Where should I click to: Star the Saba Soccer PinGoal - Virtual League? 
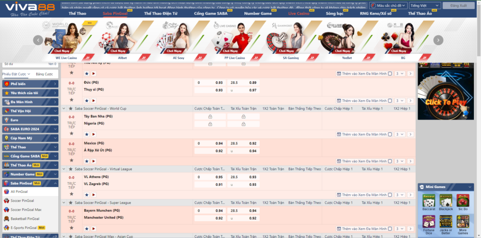70,169
